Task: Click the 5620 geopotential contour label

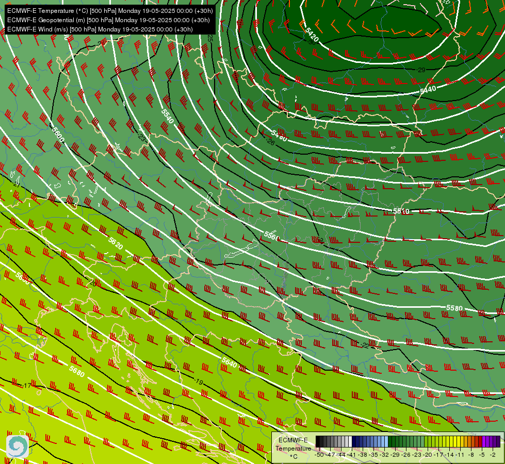Action: click(x=116, y=243)
